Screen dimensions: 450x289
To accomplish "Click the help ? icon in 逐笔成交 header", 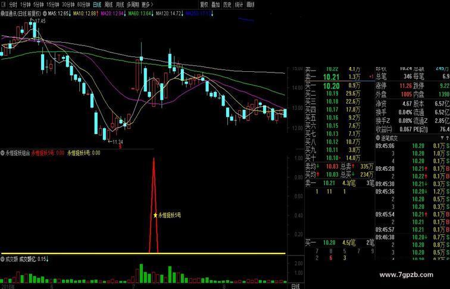I will click(448, 138).
